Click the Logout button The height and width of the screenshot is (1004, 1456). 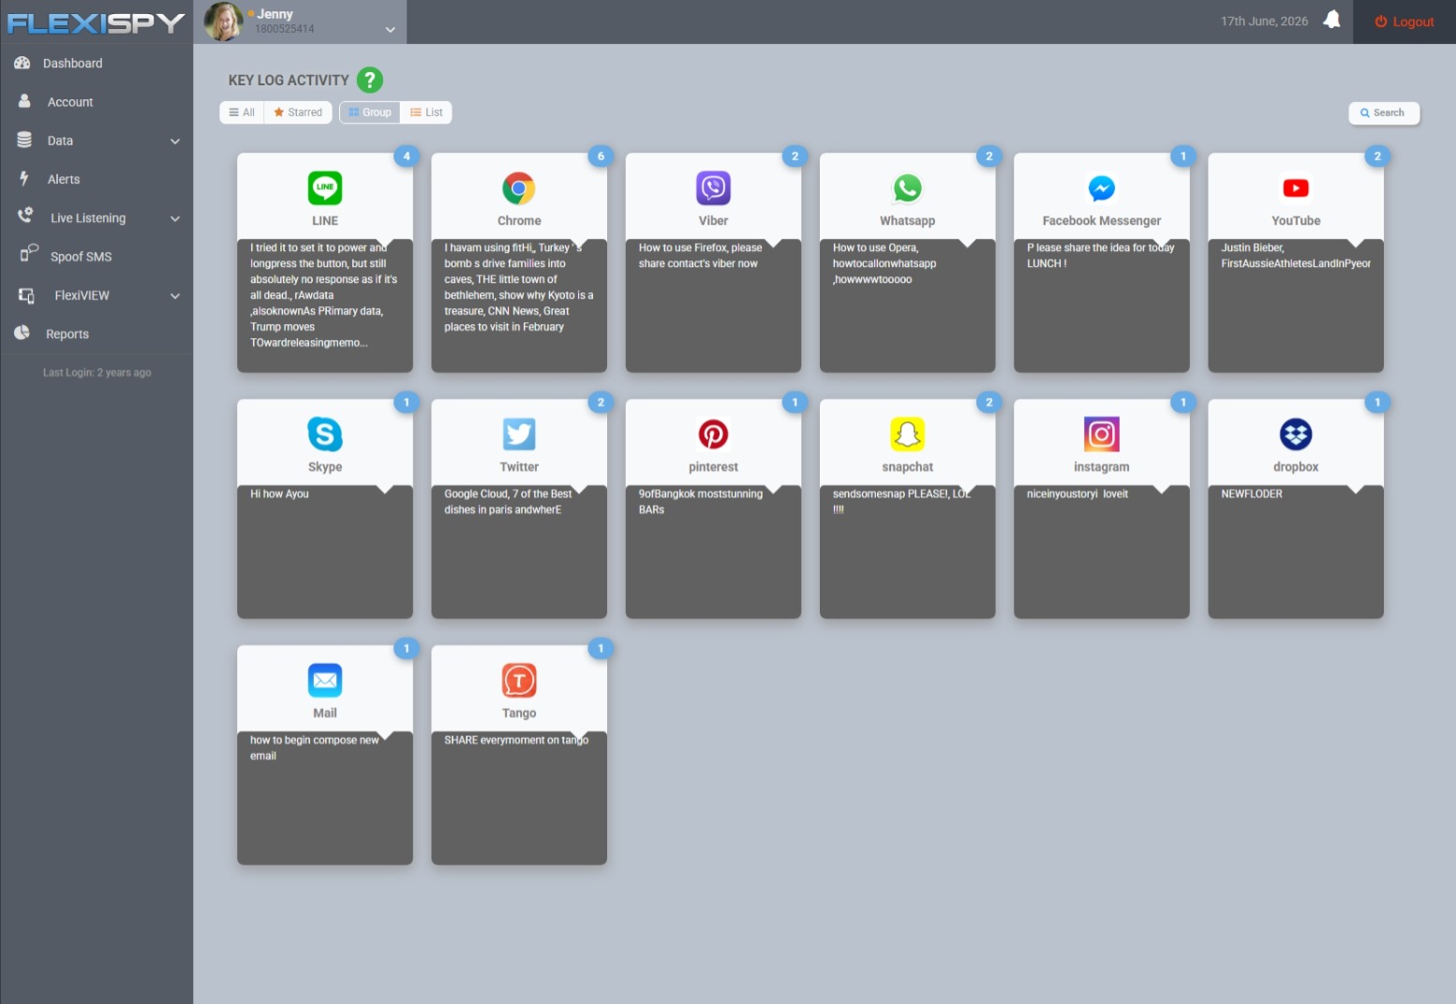pyautogui.click(x=1404, y=22)
